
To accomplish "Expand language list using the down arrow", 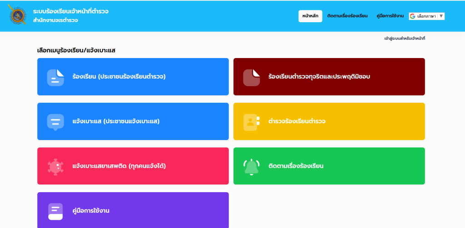I will pos(441,16).
